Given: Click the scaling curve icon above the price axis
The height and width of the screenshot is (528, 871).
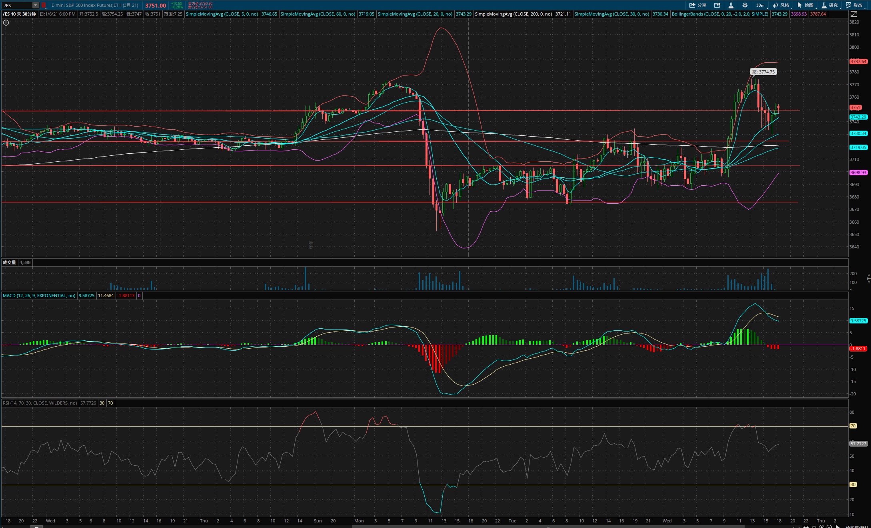Looking at the screenshot, I should tap(853, 14).
